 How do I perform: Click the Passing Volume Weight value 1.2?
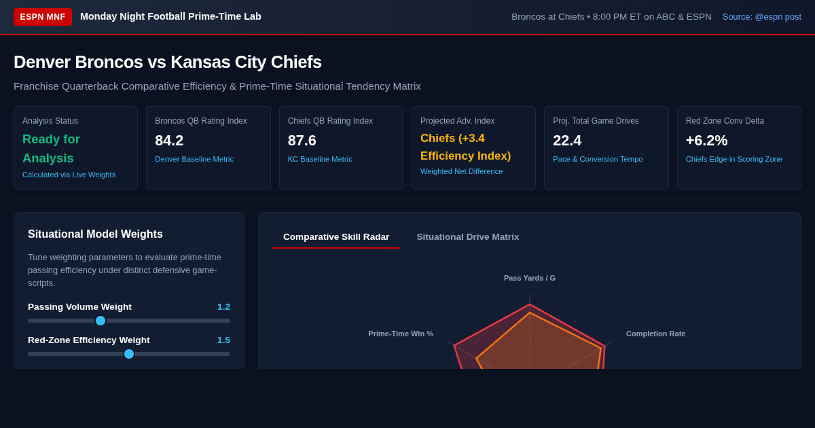[223, 307]
